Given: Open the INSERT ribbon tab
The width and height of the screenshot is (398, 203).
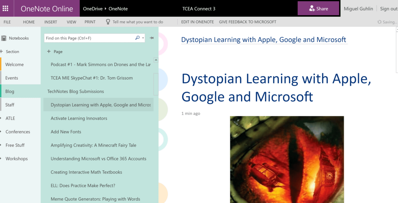Looking at the screenshot, I should (x=51, y=22).
